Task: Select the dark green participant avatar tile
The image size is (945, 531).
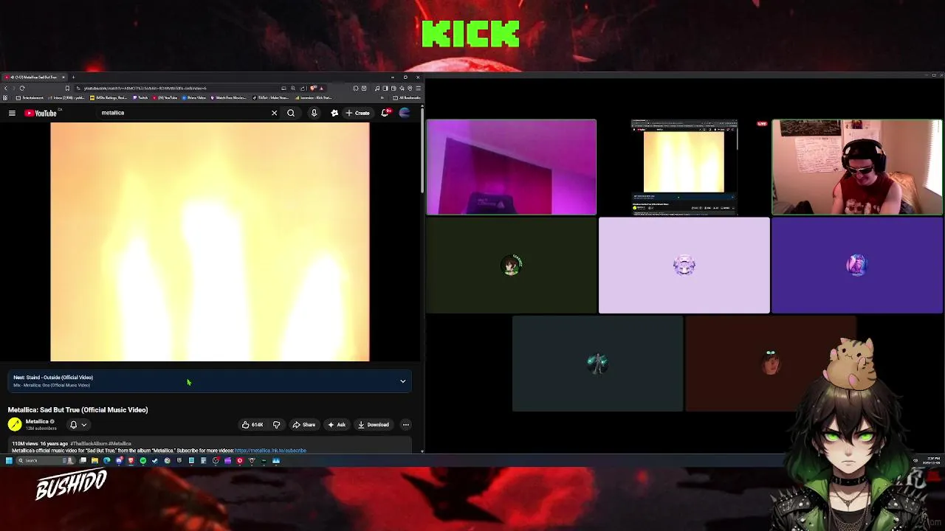Action: 511,265
